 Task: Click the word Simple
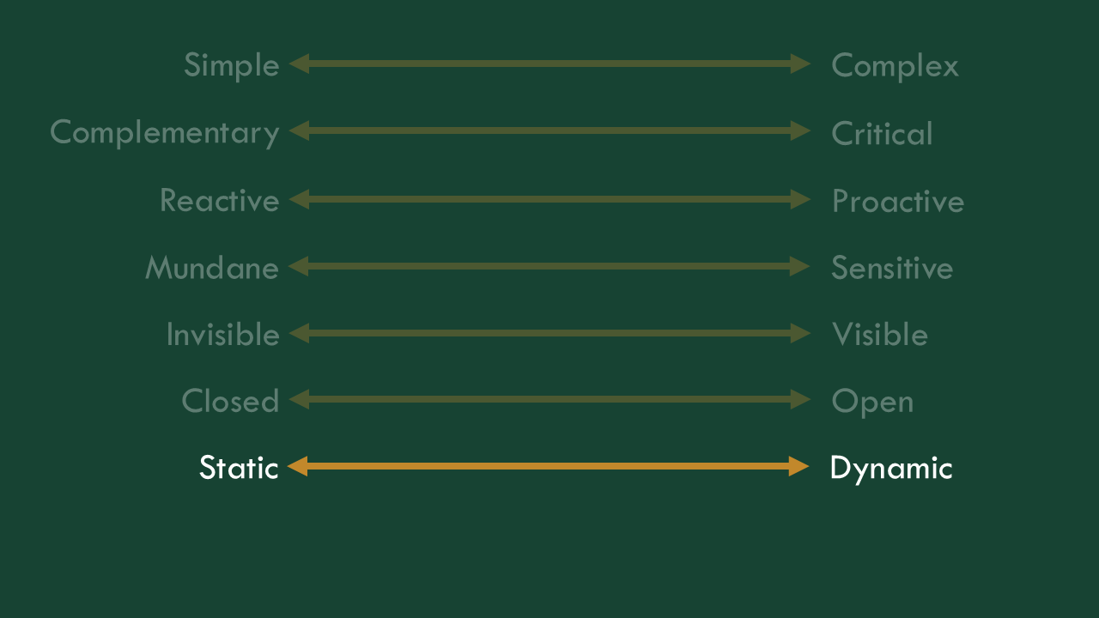232,66
